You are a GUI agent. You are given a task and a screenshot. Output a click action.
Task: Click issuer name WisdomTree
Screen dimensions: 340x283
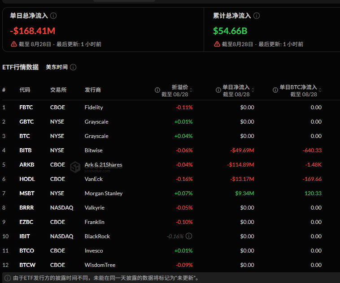click(x=100, y=265)
